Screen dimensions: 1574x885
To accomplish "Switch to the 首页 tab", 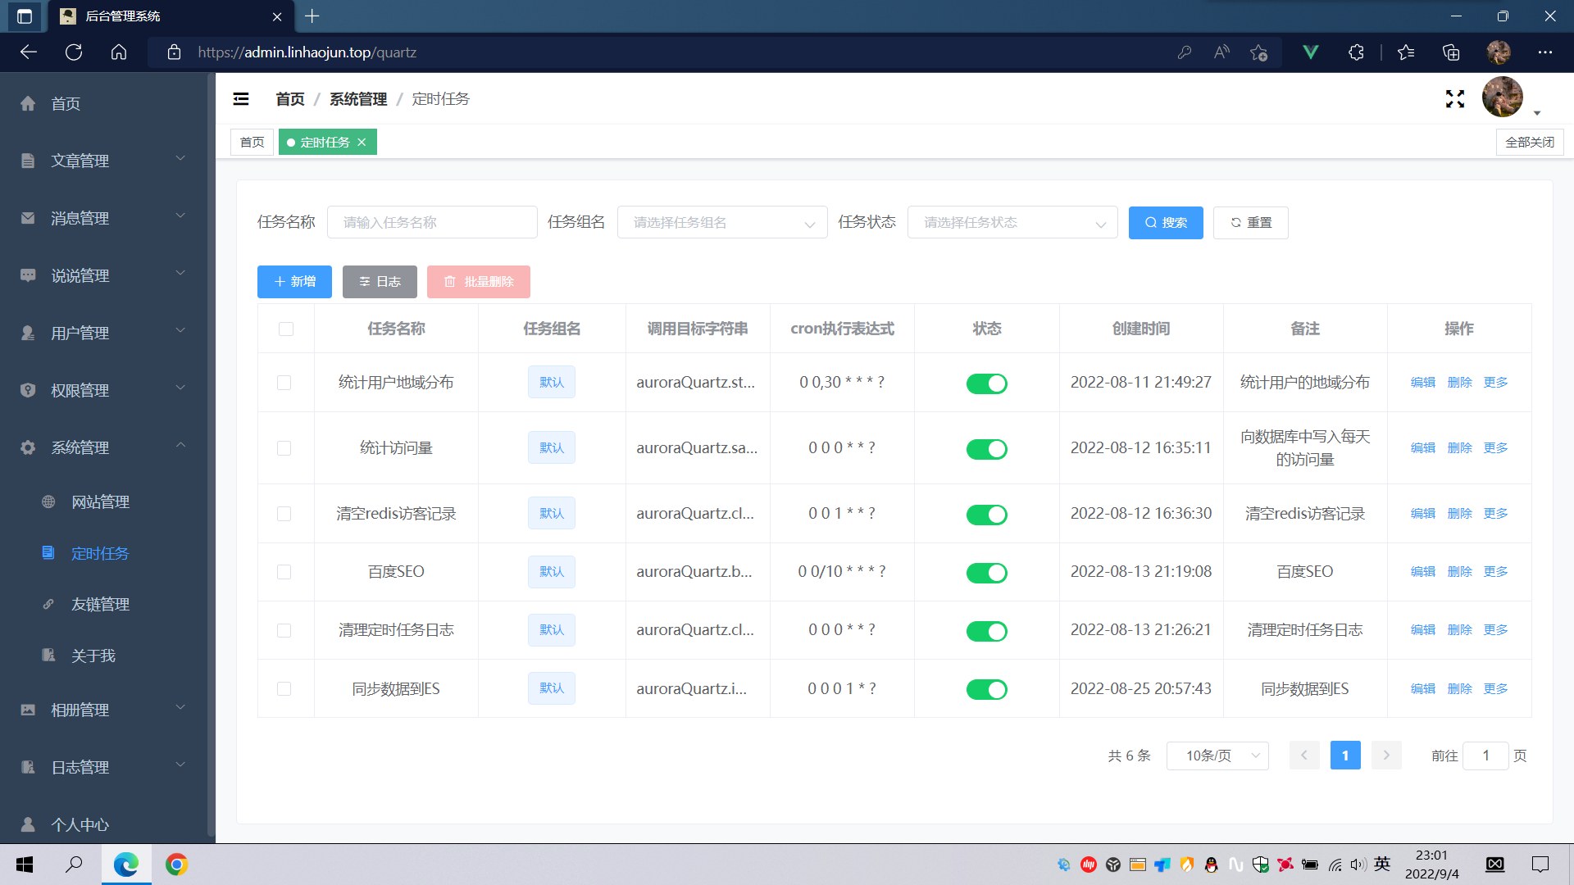I will click(x=252, y=142).
